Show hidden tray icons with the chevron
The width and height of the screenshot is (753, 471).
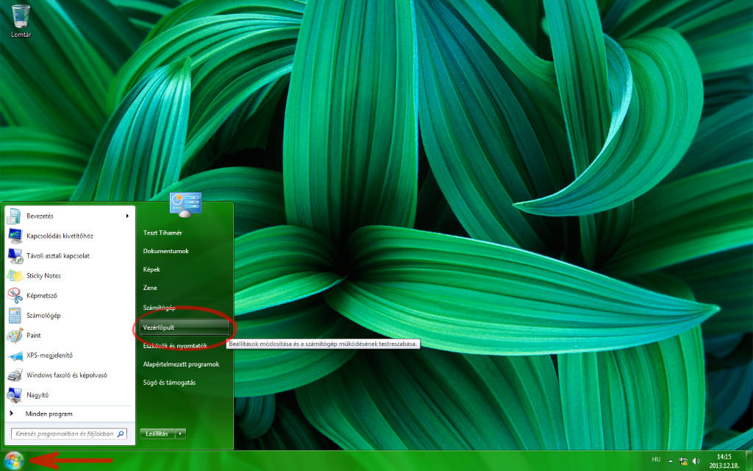[x=670, y=461]
